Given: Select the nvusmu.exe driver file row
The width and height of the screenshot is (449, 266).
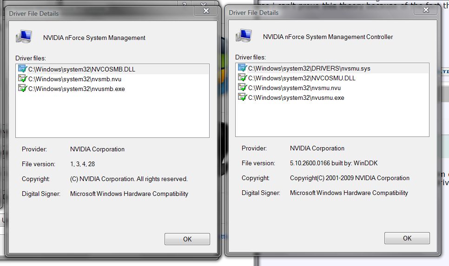Looking at the screenshot, I should [332, 97].
